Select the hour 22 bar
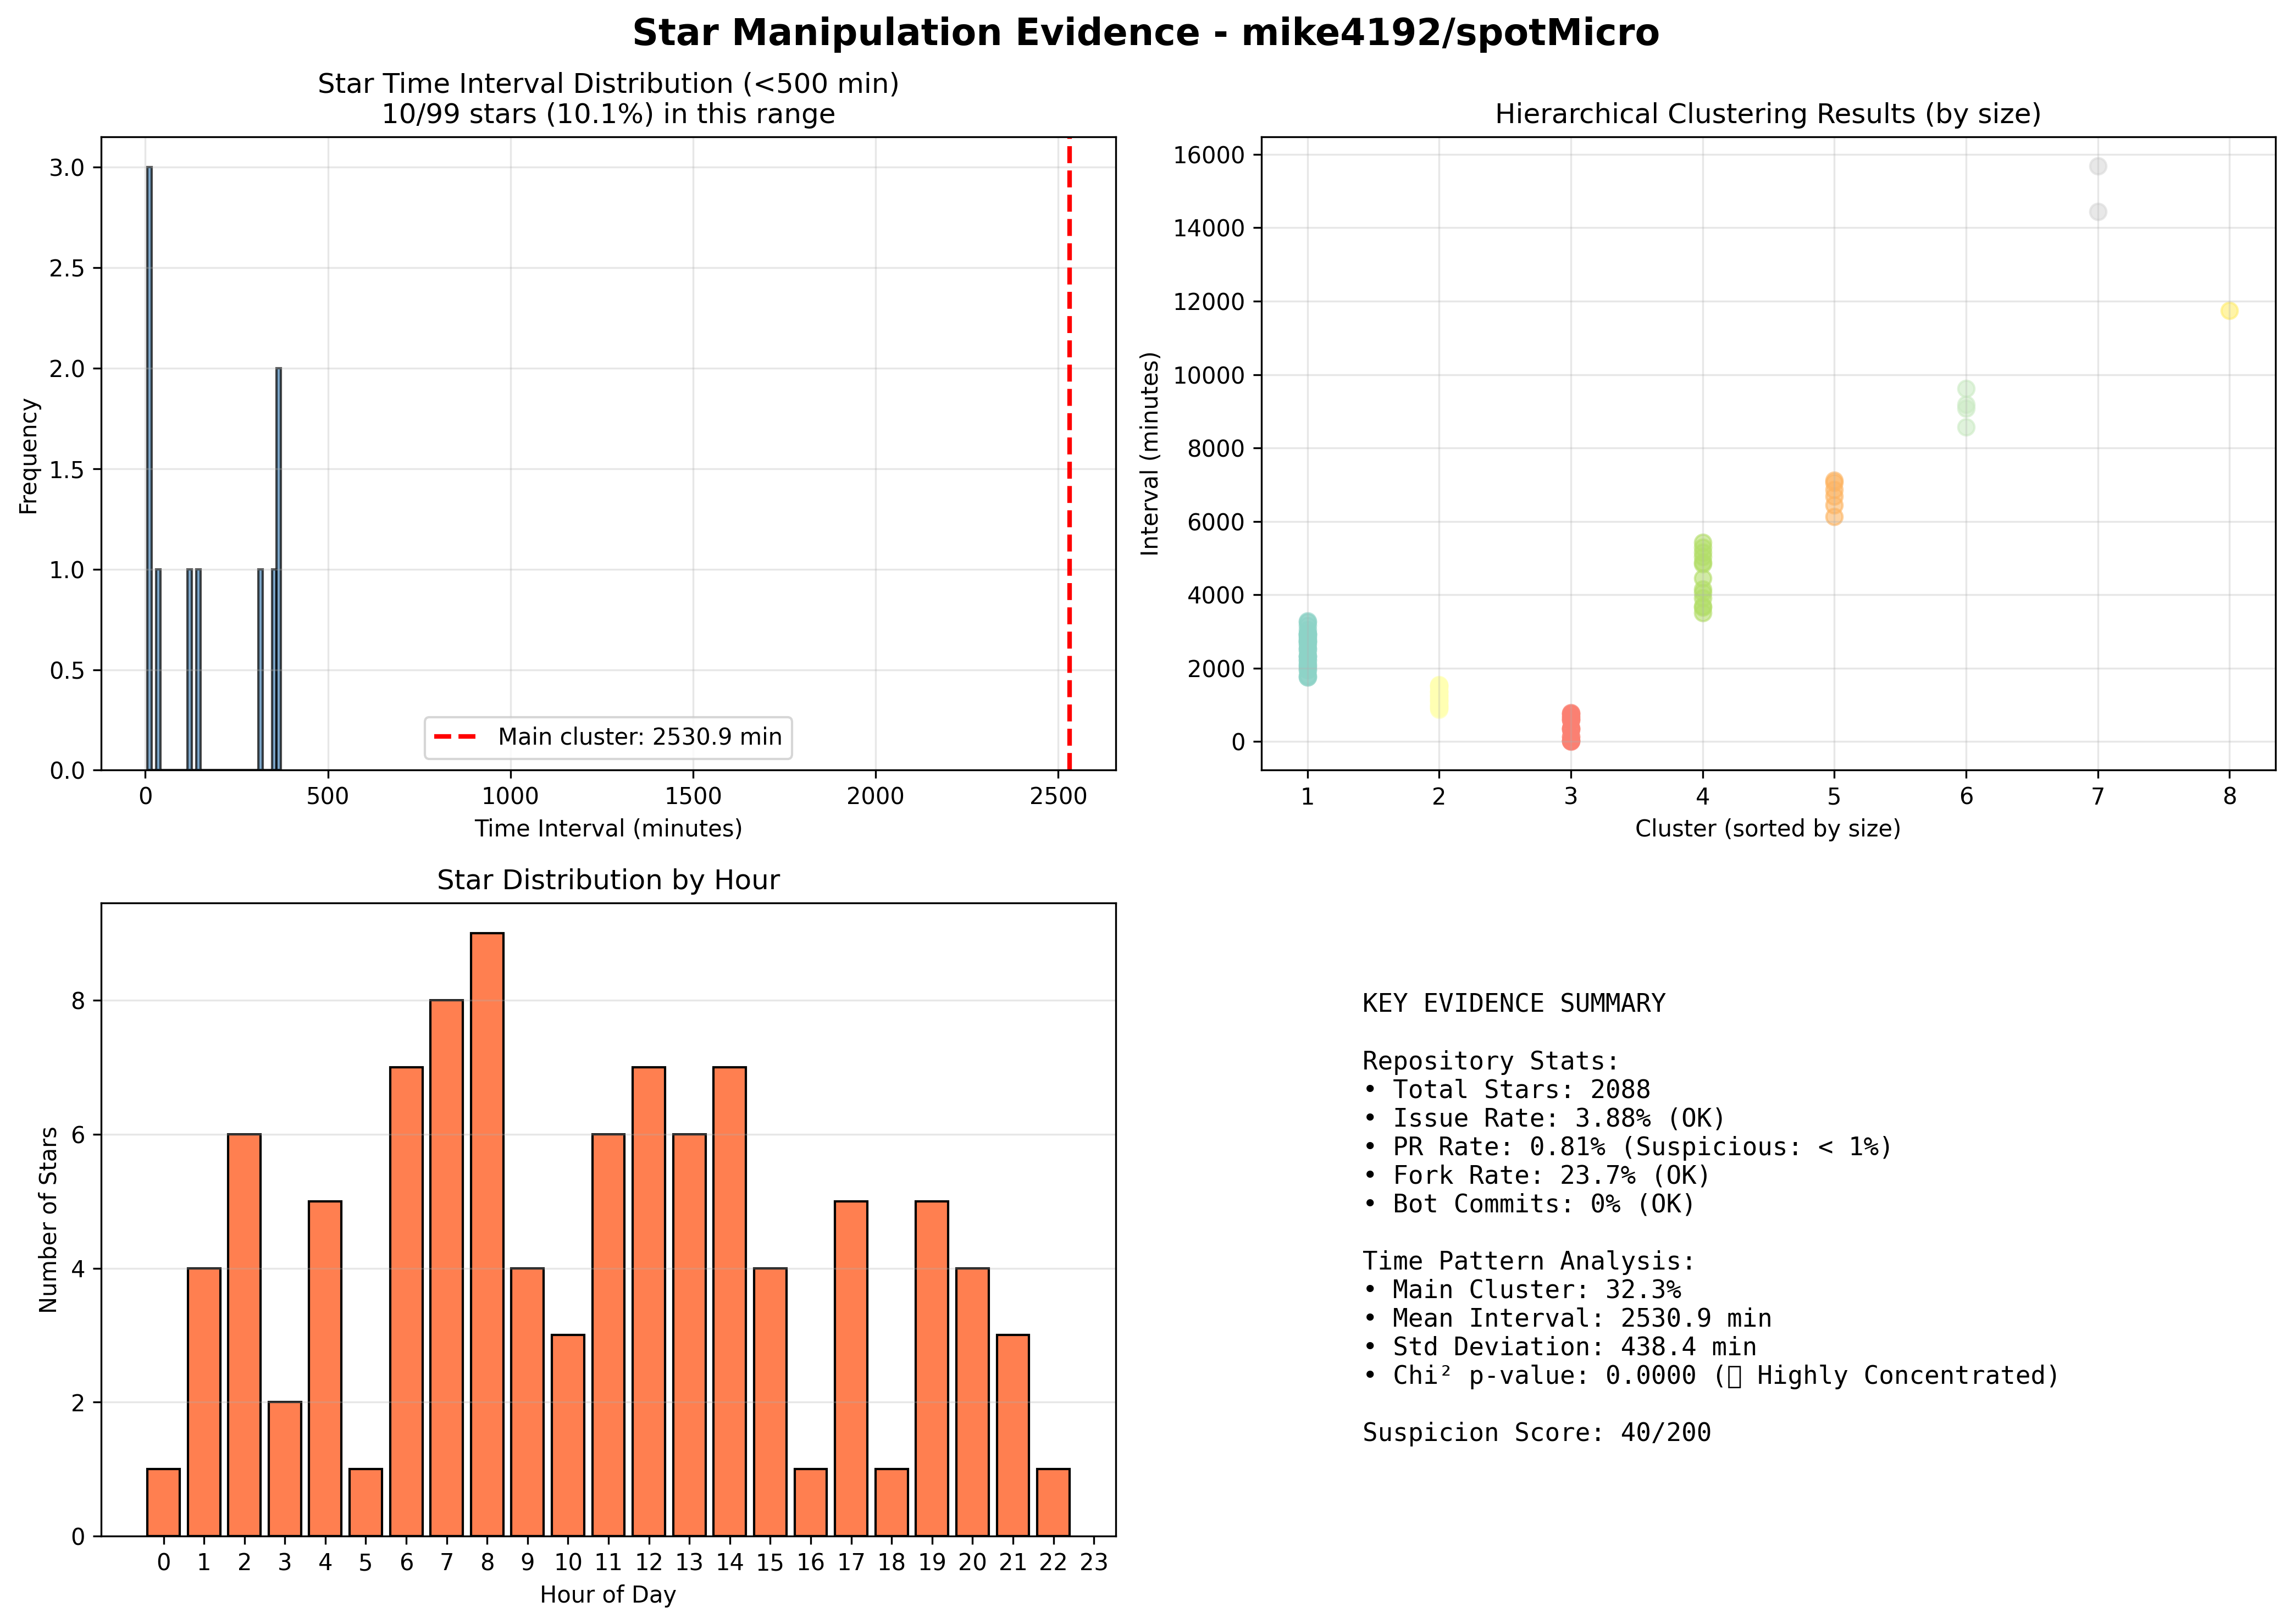The image size is (2292, 1624). [x=1054, y=1502]
